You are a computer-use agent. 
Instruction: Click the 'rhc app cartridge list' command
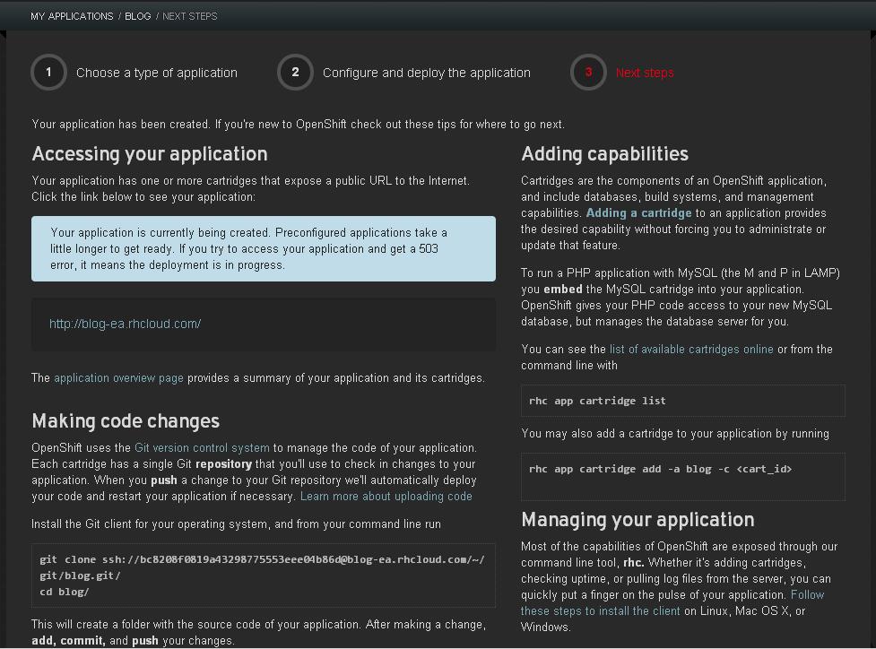(x=597, y=401)
